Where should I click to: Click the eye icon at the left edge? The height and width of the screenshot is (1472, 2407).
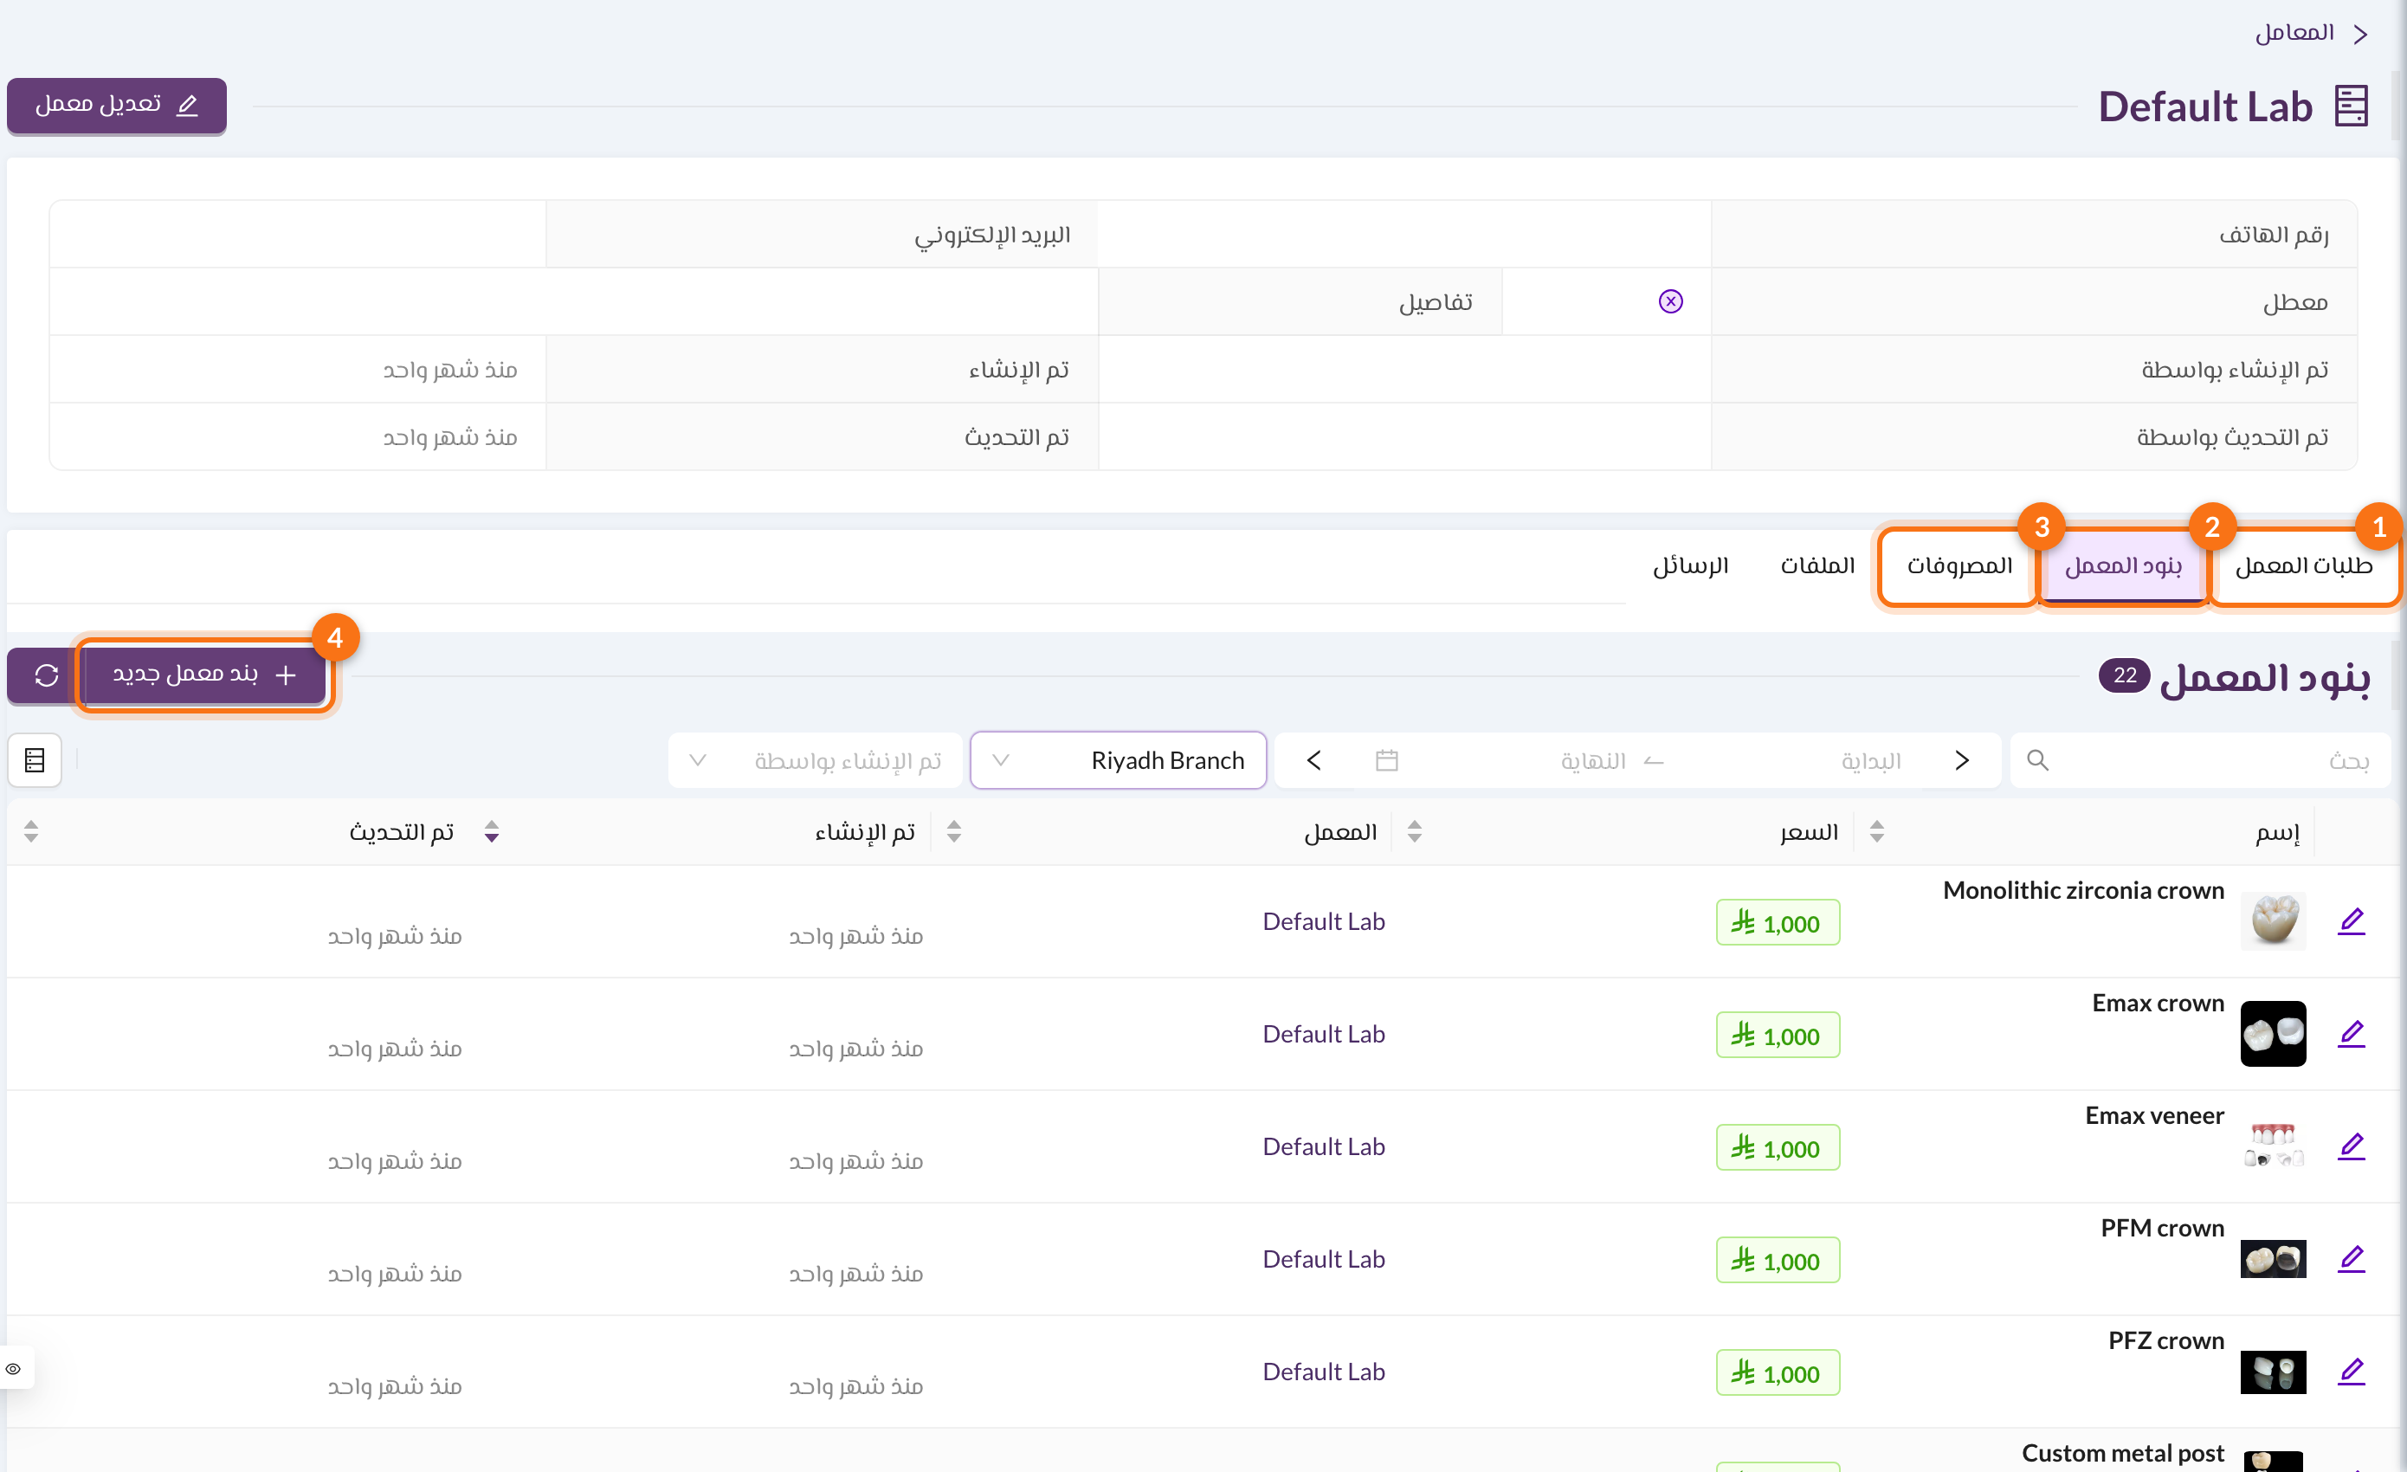[14, 1368]
